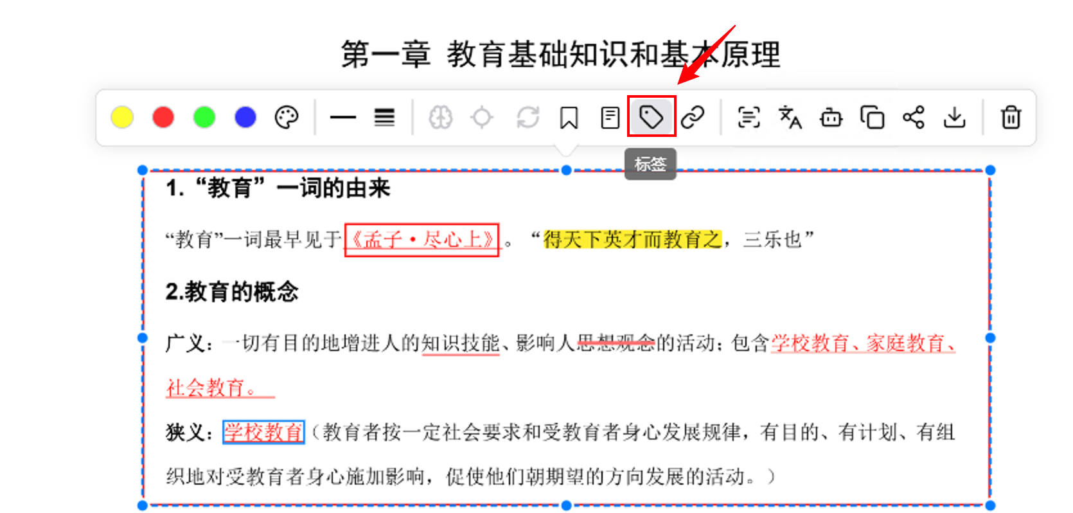Click the left middle selection handle
The height and width of the screenshot is (513, 1073).
[143, 337]
